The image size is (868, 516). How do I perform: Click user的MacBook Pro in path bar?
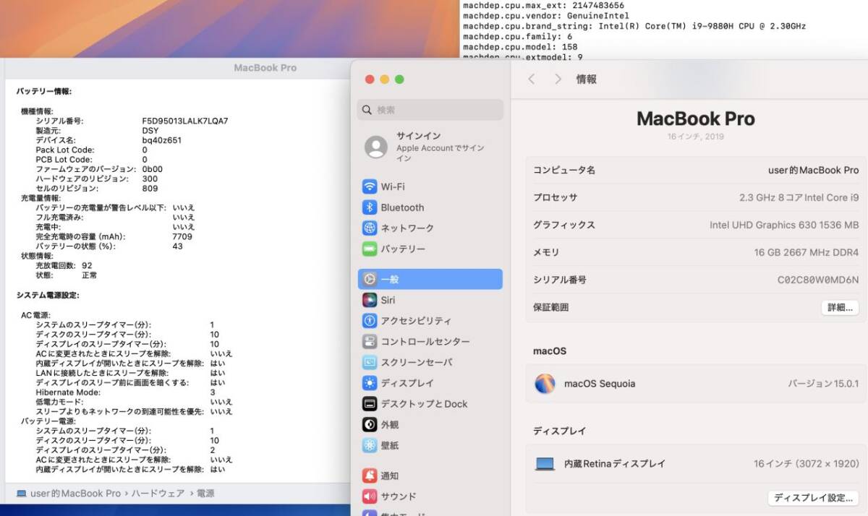pyautogui.click(x=75, y=494)
